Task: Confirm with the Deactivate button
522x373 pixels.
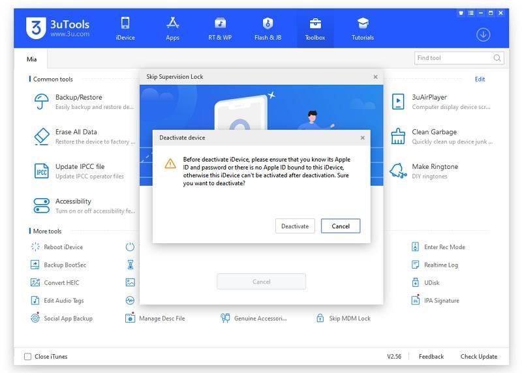Action: (x=295, y=226)
